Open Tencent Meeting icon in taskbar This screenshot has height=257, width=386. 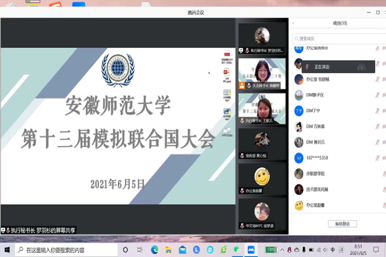coord(251,250)
